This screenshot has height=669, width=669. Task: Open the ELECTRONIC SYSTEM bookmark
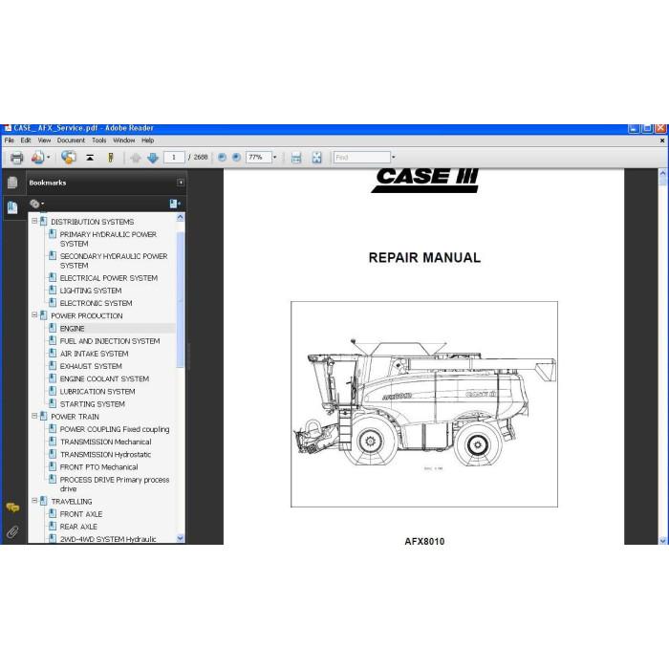[x=96, y=303]
